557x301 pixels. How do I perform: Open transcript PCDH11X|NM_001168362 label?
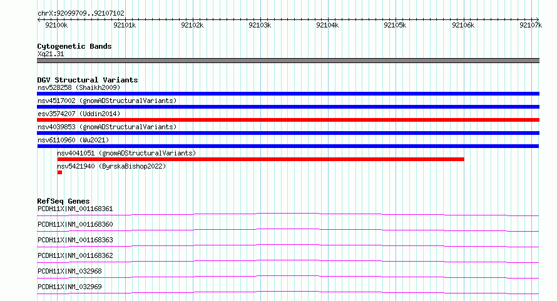point(75,255)
